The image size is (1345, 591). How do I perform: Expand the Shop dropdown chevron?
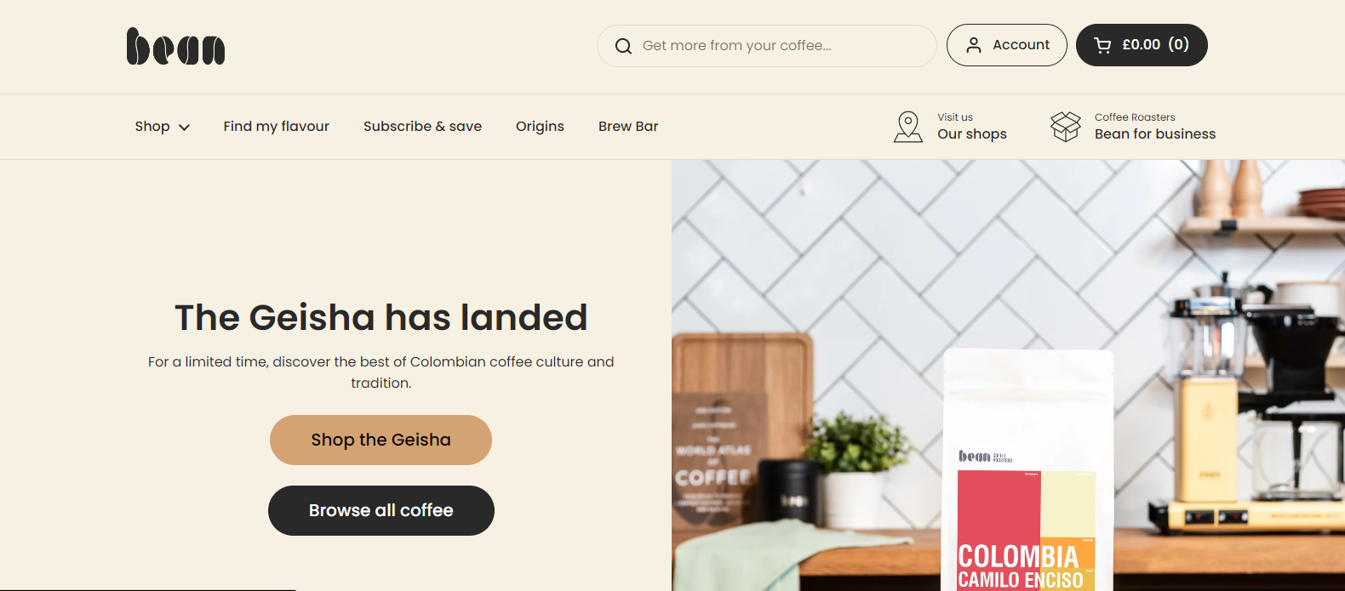click(184, 128)
